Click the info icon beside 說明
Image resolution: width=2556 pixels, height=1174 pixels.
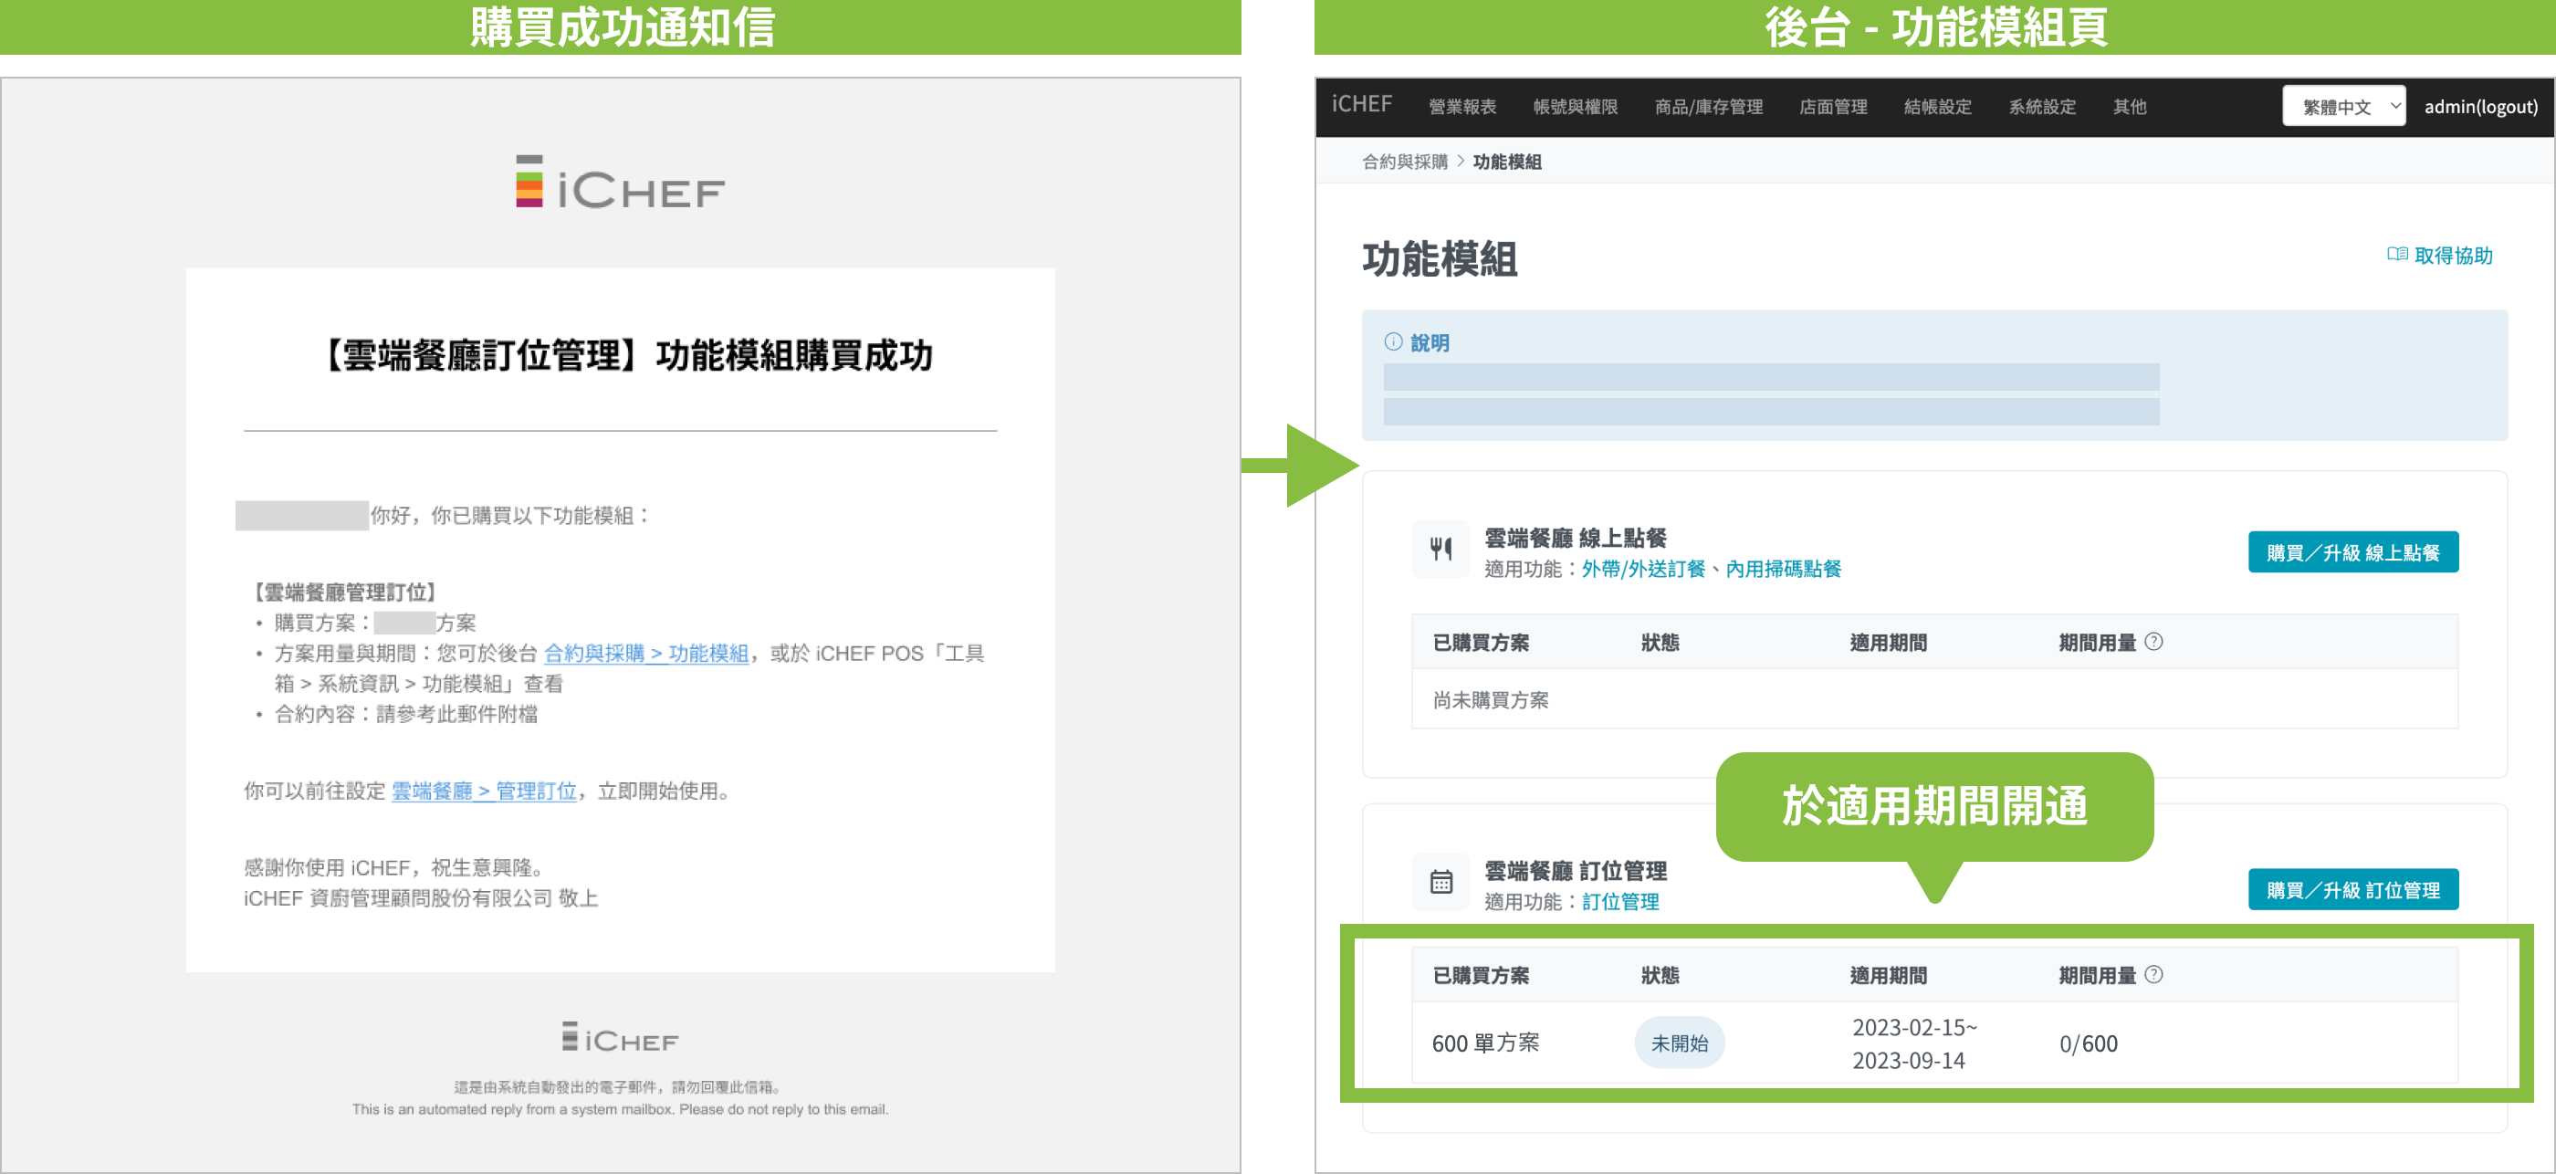point(1393,342)
